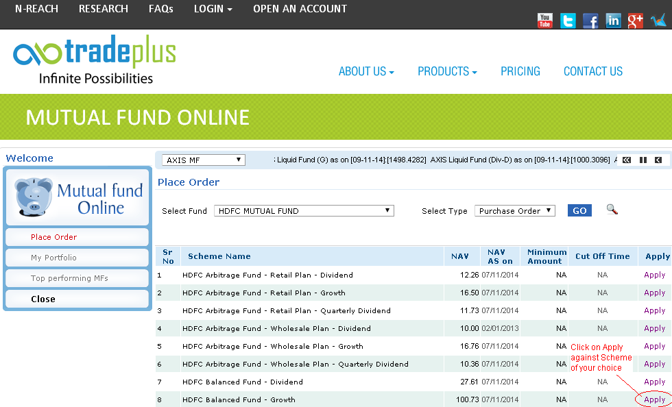This screenshot has width=672, height=407.
Task: Click the NAV AS on column header
Action: (x=500, y=256)
